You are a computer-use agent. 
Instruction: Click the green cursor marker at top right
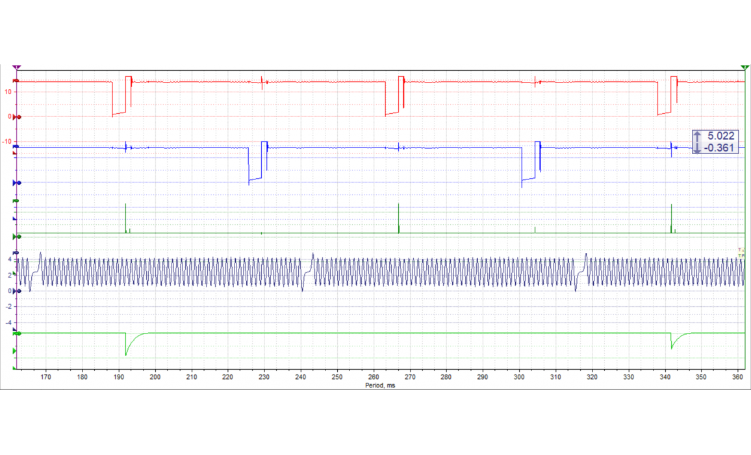coord(745,67)
